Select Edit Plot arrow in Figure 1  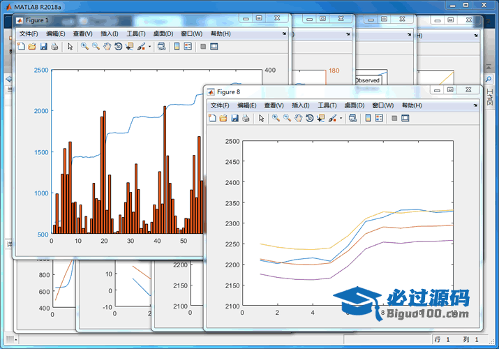[x=70, y=47]
